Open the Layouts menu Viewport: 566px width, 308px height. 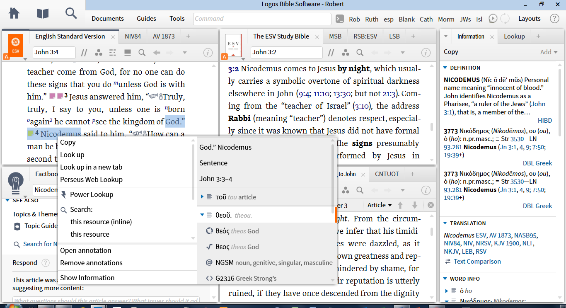tap(530, 19)
